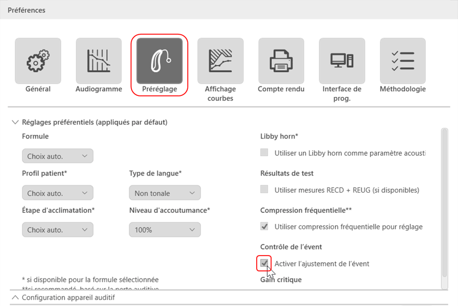Select the Audiogramme icon
Viewport: 458px width, 306px height.
(99, 60)
